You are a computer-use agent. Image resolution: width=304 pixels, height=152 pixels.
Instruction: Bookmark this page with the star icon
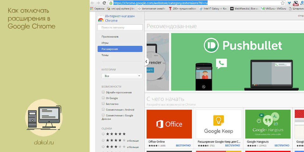tap(283, 3)
